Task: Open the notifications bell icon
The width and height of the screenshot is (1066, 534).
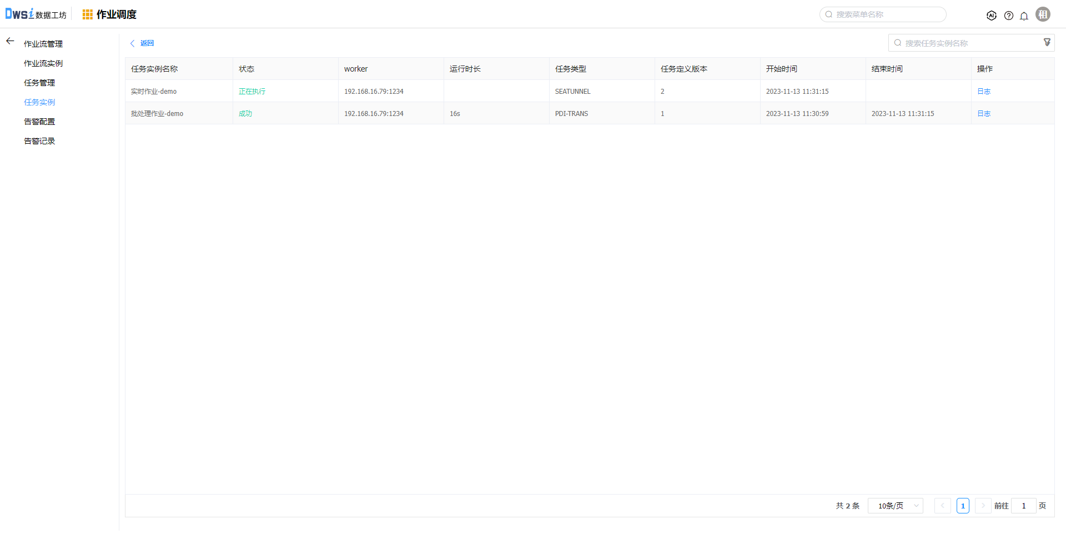Action: [1024, 16]
